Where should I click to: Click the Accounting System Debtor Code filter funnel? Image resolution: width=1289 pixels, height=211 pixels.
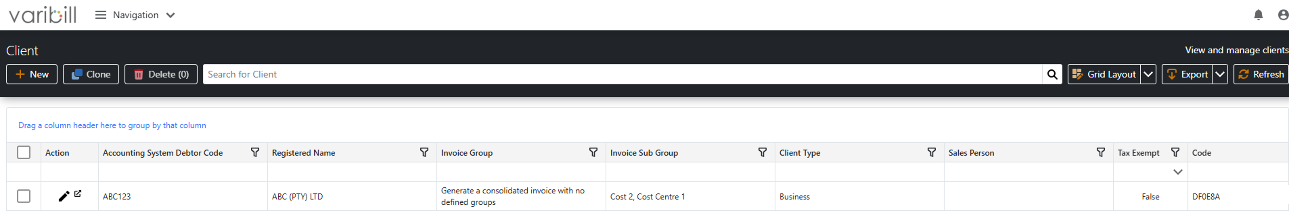pos(256,152)
